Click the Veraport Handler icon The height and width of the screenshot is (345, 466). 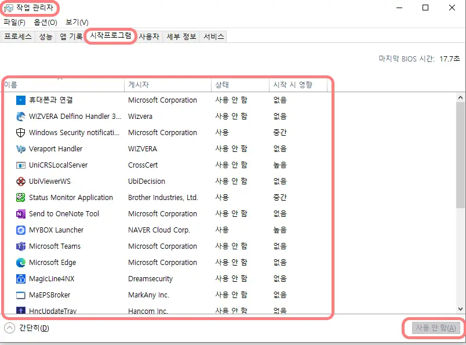click(x=20, y=148)
